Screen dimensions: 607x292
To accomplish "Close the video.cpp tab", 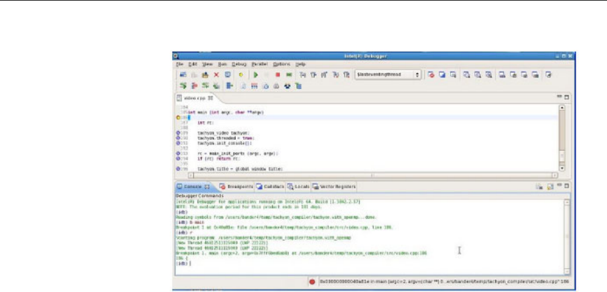I will [211, 98].
